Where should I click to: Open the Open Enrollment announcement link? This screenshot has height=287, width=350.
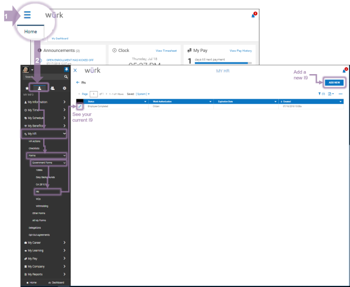point(70,60)
